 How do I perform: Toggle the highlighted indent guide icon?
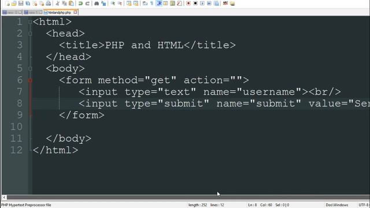[160, 3]
